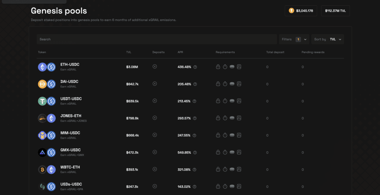Open the Sort by TVL dropdown
This screenshot has height=195, width=380.
pos(327,39)
